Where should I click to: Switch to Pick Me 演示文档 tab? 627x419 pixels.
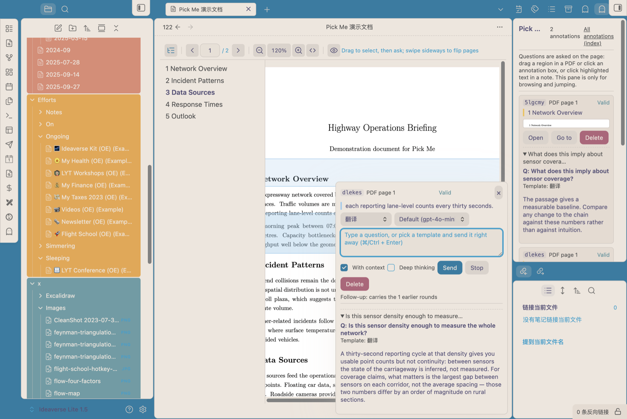(x=211, y=9)
